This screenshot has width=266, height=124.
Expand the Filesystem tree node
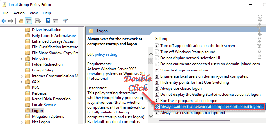(21, 59)
